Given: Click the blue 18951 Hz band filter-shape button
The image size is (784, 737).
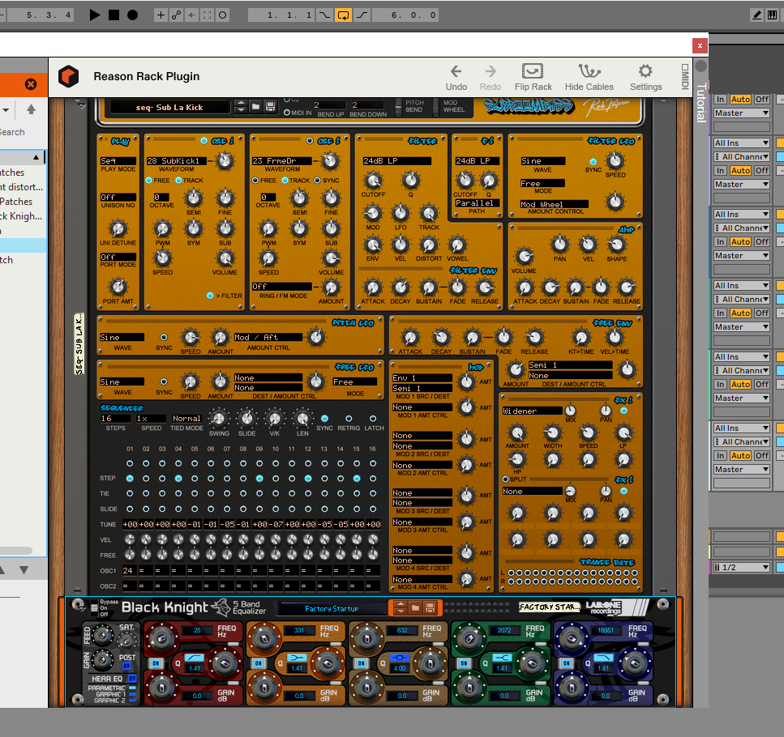Looking at the screenshot, I should click(x=602, y=658).
